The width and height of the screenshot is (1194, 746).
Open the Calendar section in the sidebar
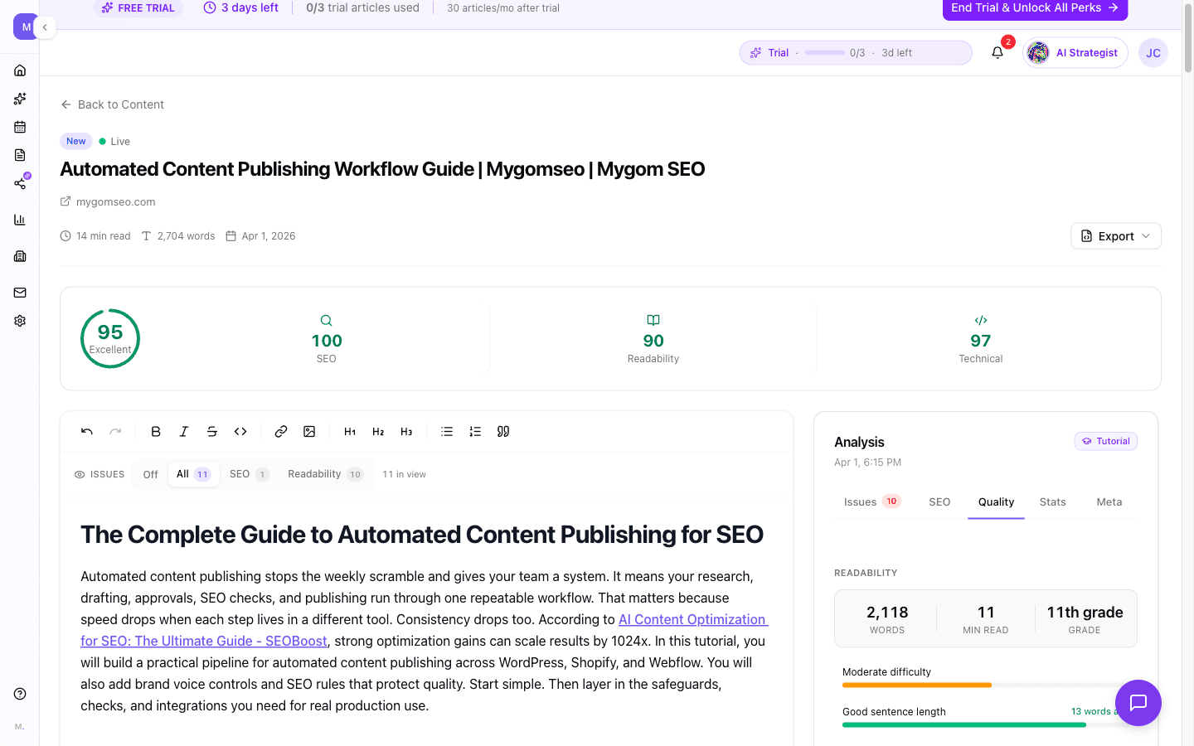click(x=20, y=126)
